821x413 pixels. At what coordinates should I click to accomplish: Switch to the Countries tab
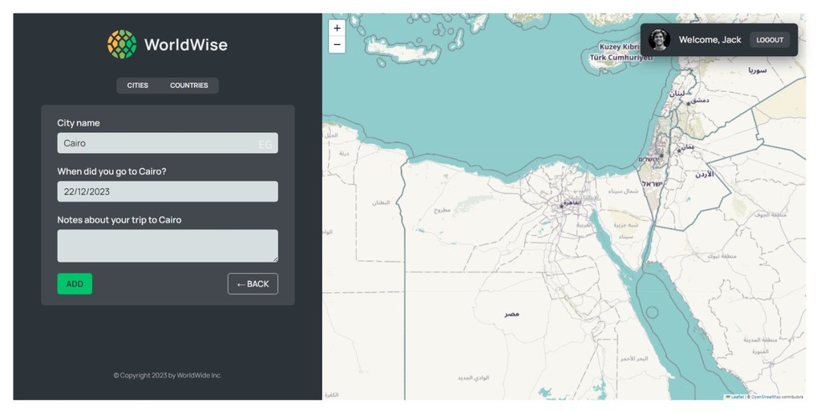click(189, 85)
